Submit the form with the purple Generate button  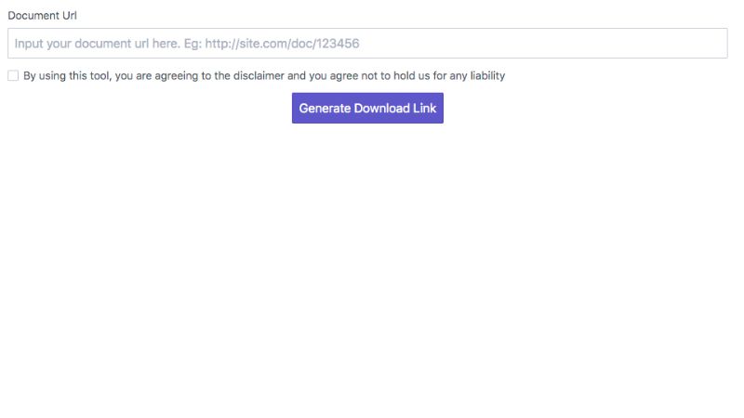pos(367,108)
